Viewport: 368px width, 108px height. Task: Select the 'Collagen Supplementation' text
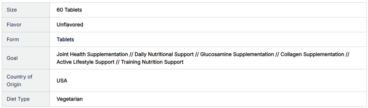(312, 54)
